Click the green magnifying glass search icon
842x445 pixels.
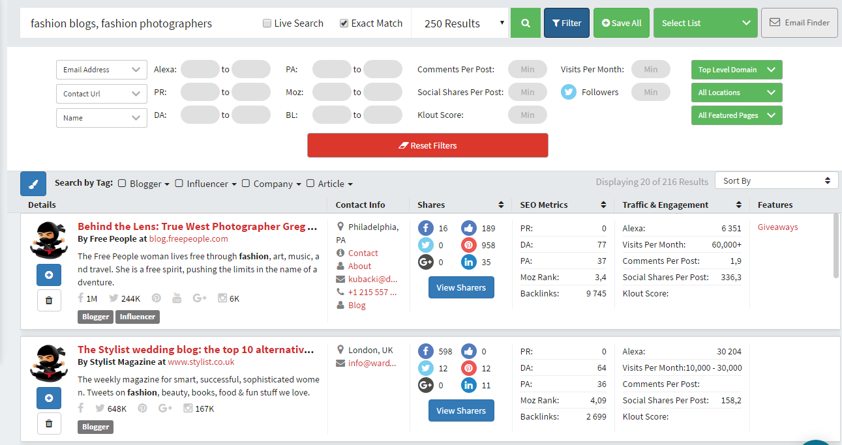pos(526,22)
